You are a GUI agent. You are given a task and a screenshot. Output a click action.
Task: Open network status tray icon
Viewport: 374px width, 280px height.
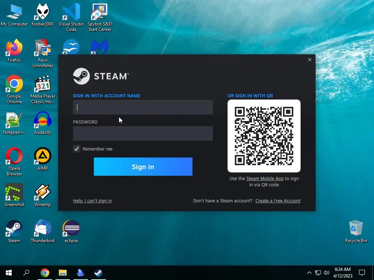point(318,273)
